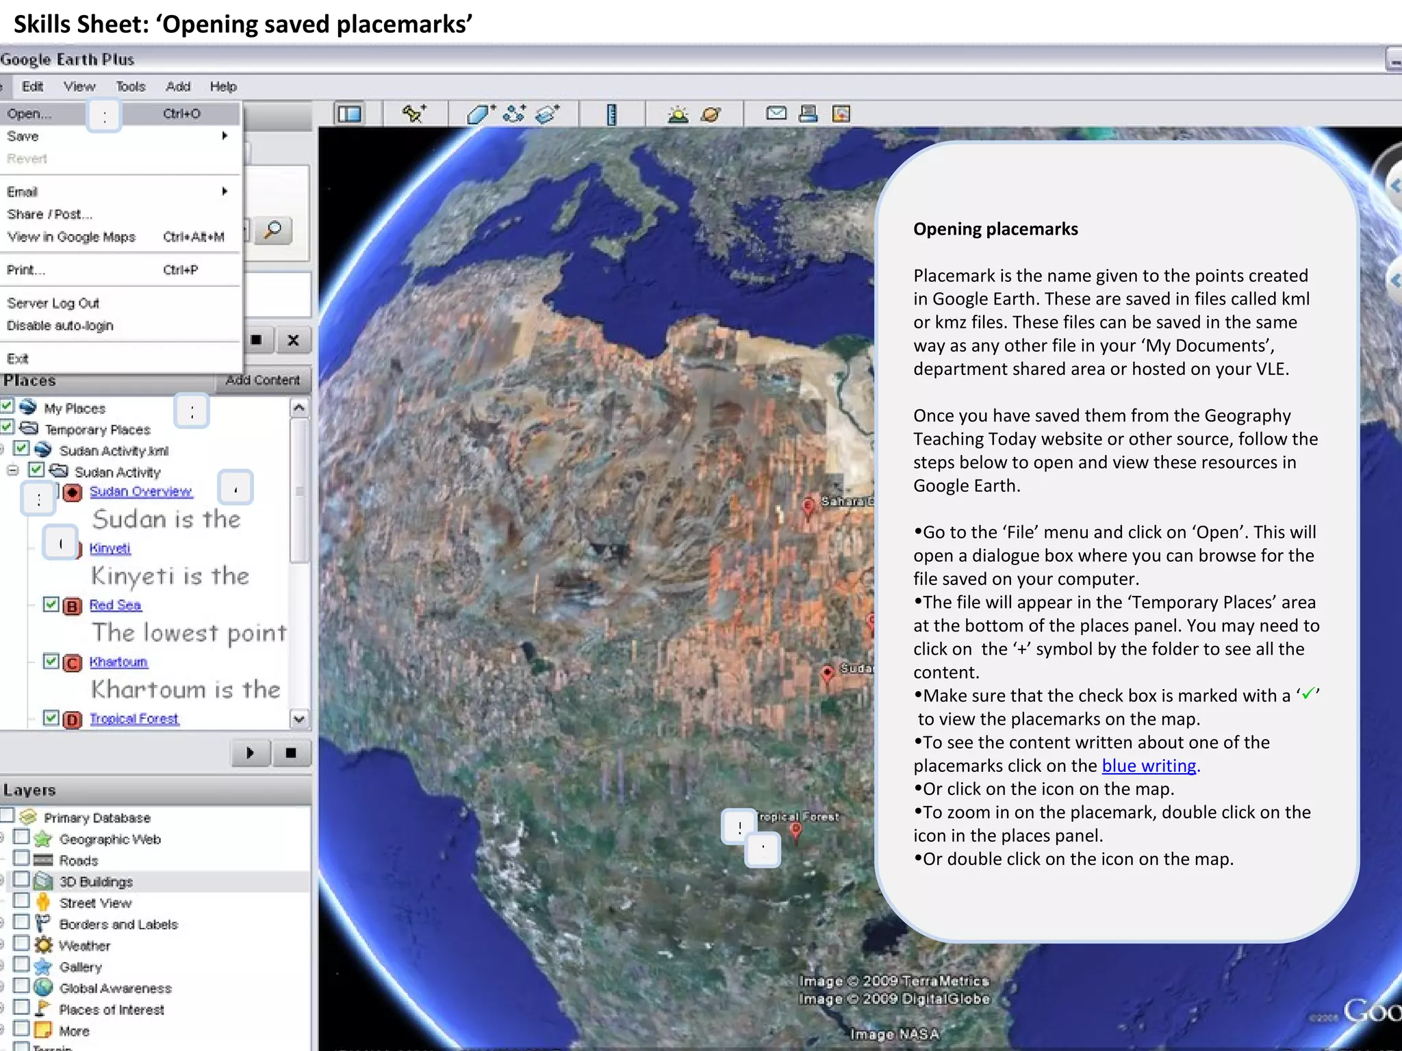Open the Sudan Overview link
The height and width of the screenshot is (1051, 1402).
(141, 491)
